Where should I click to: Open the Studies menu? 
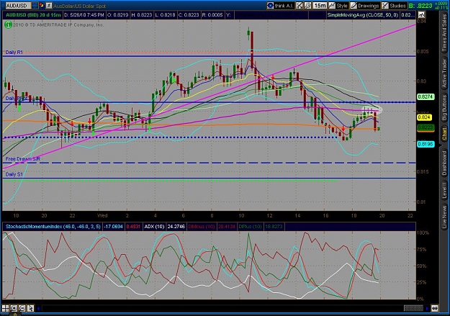pyautogui.click(x=395, y=6)
